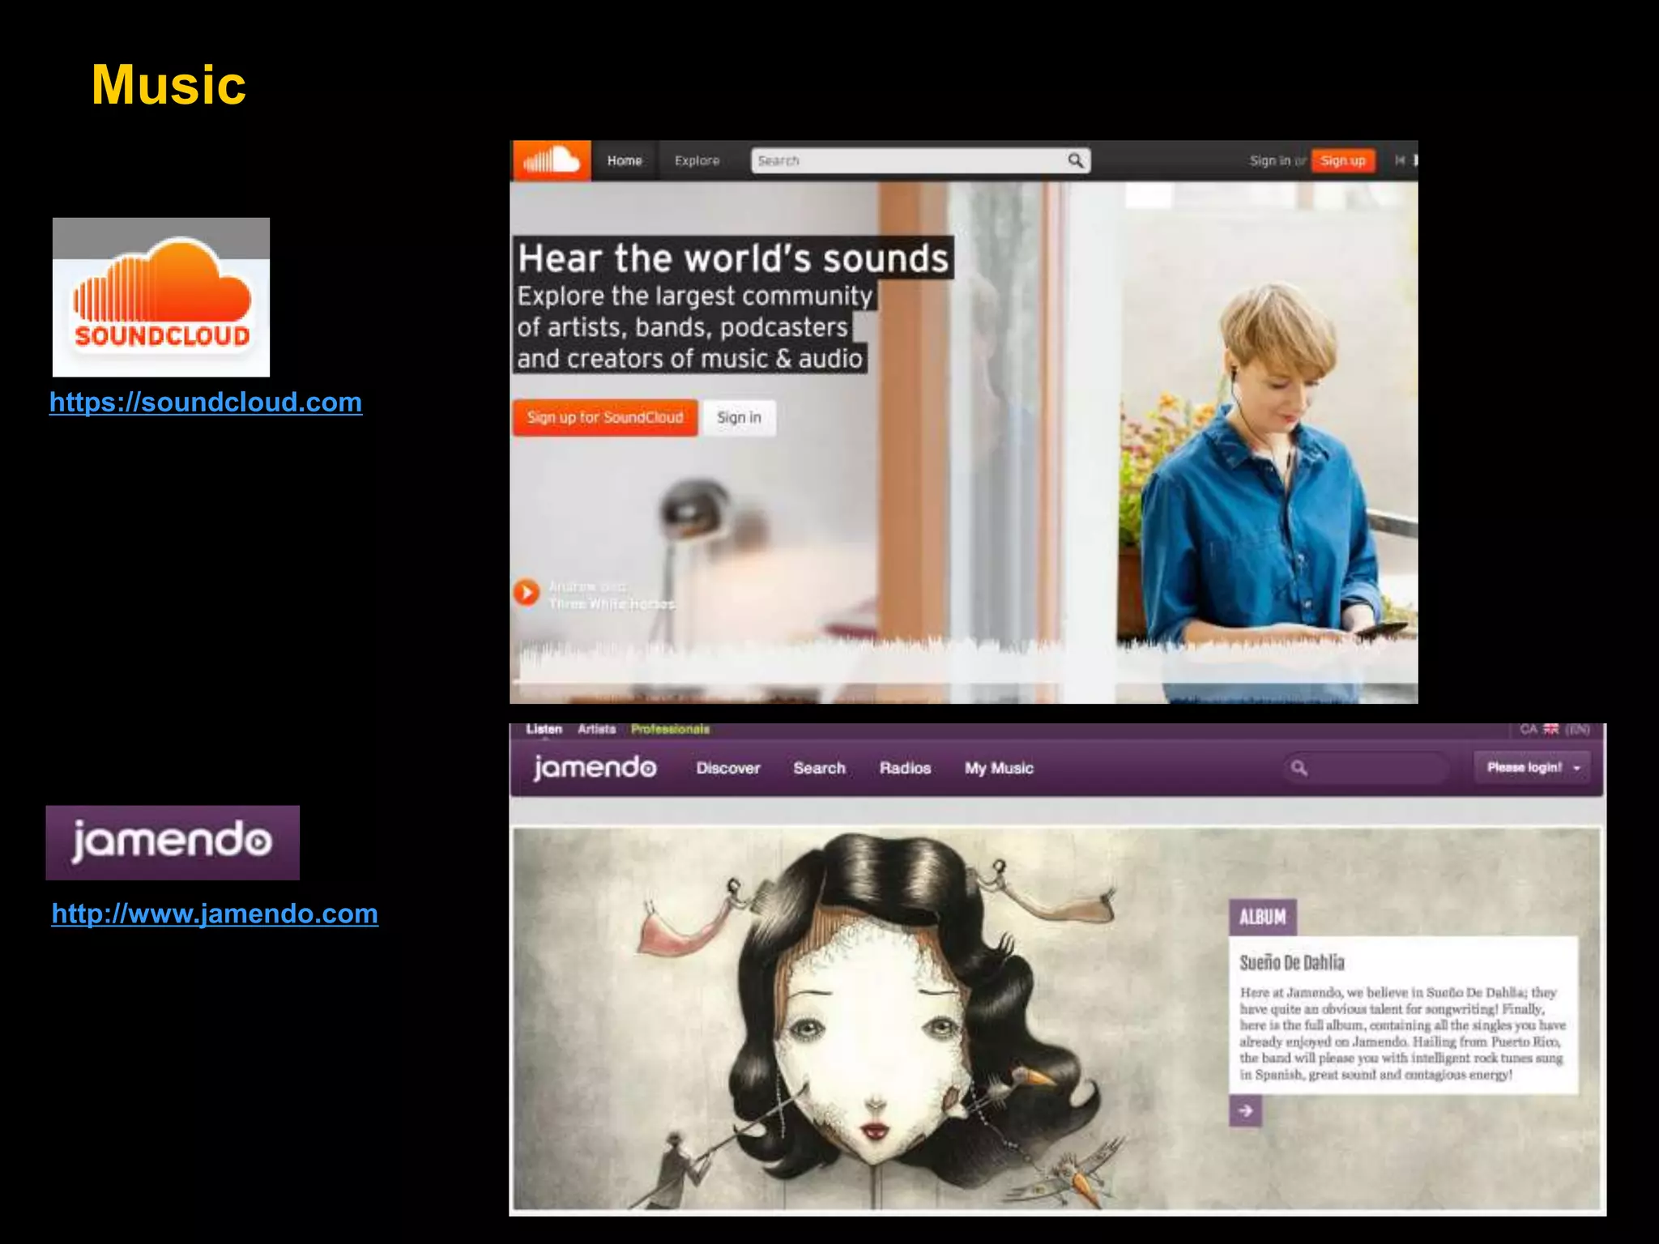Click the purple arrow below the album description
Viewport: 1659px width, 1244px height.
pos(1245,1110)
